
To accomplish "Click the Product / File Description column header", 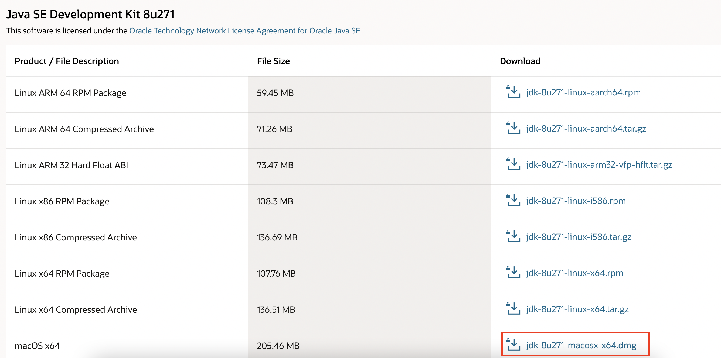I will tap(67, 61).
